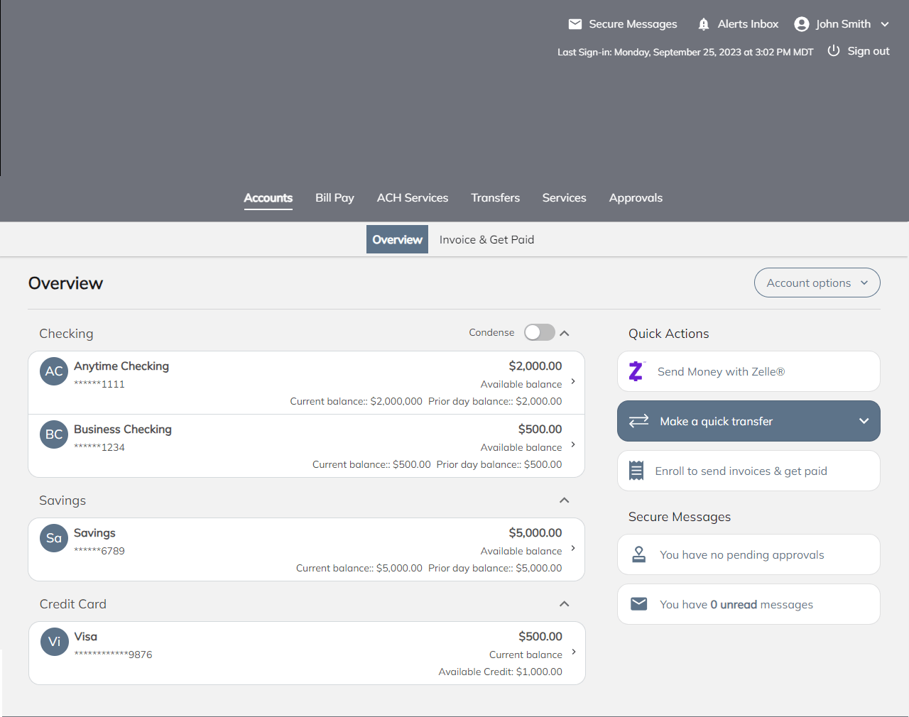This screenshot has height=717, width=909.
Task: Open the 0 unread messages card
Action: click(x=749, y=604)
